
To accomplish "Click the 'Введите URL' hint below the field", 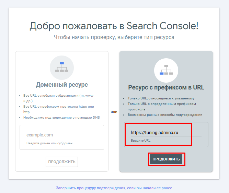I will pos(140,141).
